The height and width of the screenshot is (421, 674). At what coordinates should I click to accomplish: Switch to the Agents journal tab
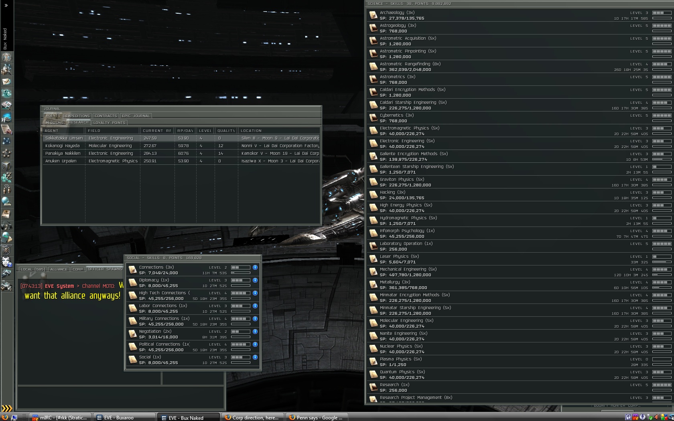[53, 116]
